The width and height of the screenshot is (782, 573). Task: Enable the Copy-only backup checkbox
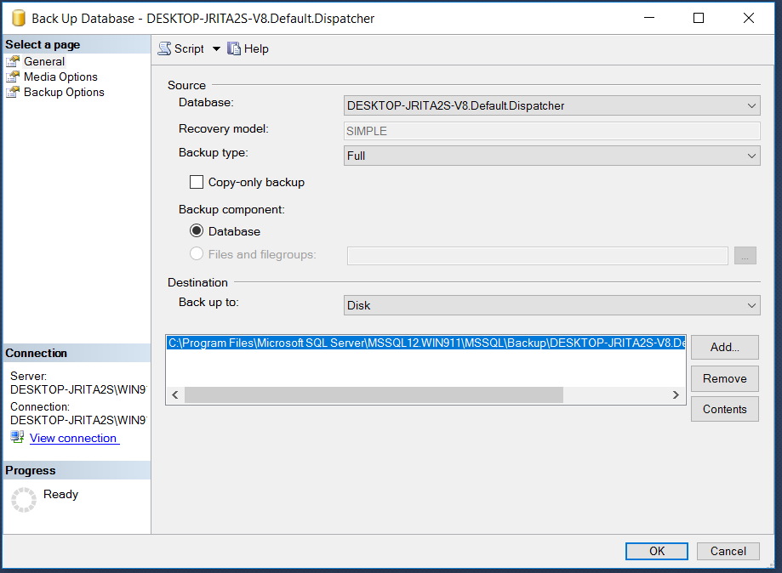click(197, 182)
